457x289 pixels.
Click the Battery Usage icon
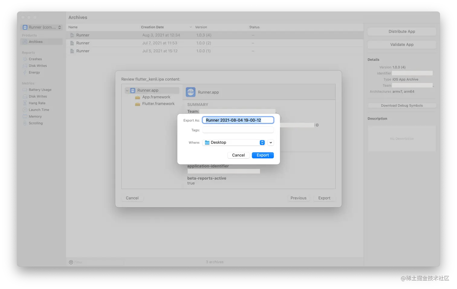point(25,90)
